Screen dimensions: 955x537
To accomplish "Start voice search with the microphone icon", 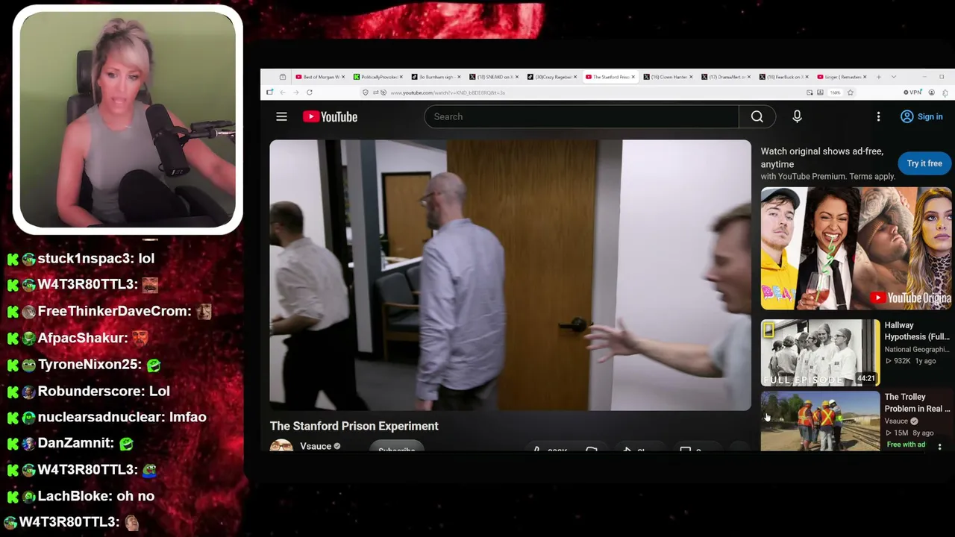I will point(797,116).
